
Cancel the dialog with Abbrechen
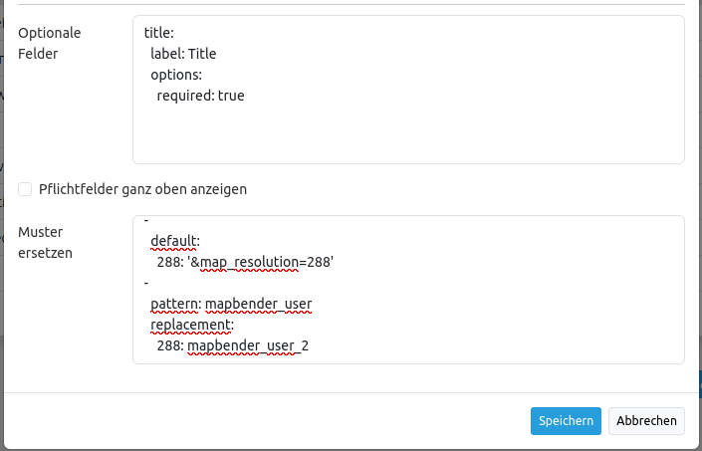tap(647, 421)
